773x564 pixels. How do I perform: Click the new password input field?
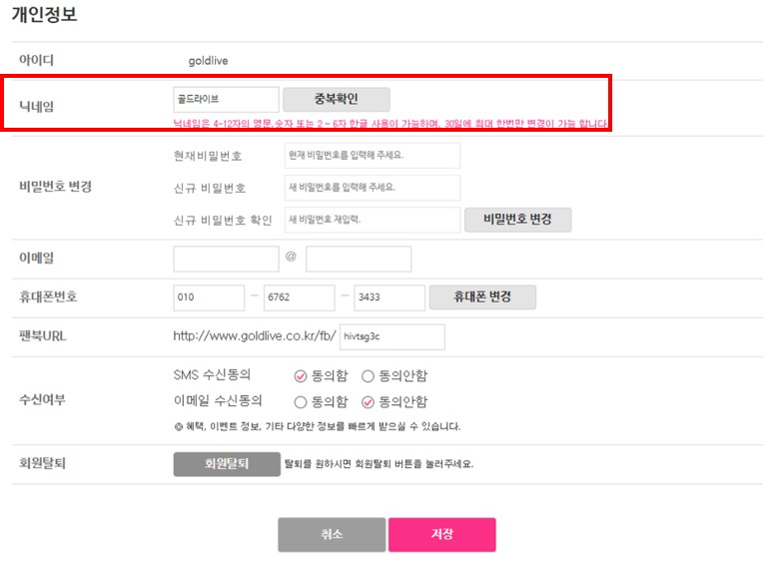coord(373,188)
